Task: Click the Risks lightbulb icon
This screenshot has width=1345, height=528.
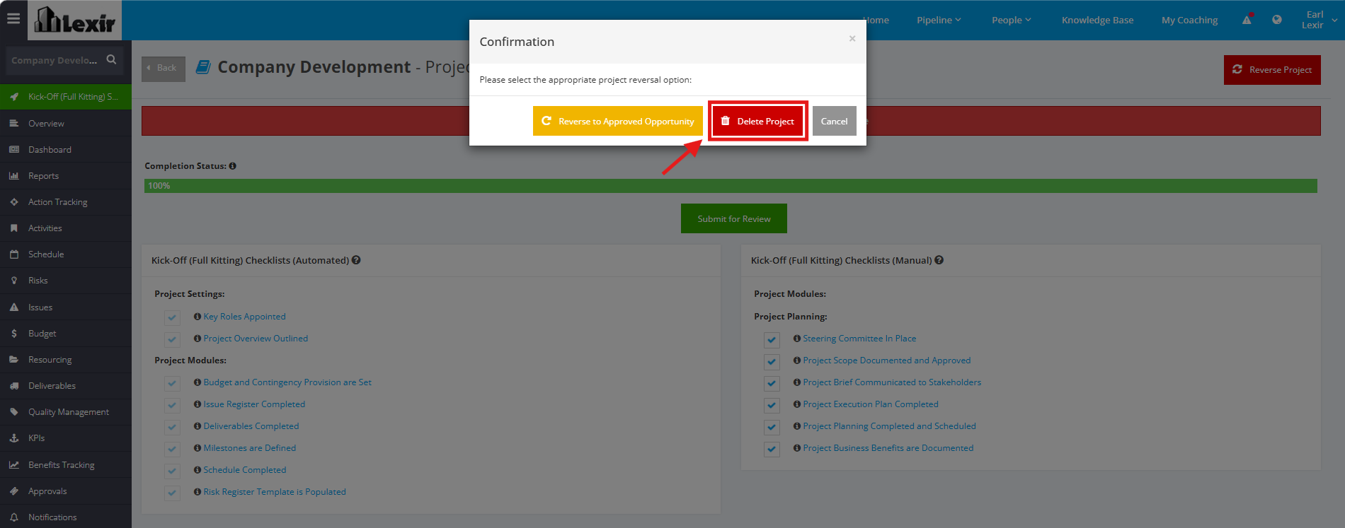Action: tap(14, 281)
